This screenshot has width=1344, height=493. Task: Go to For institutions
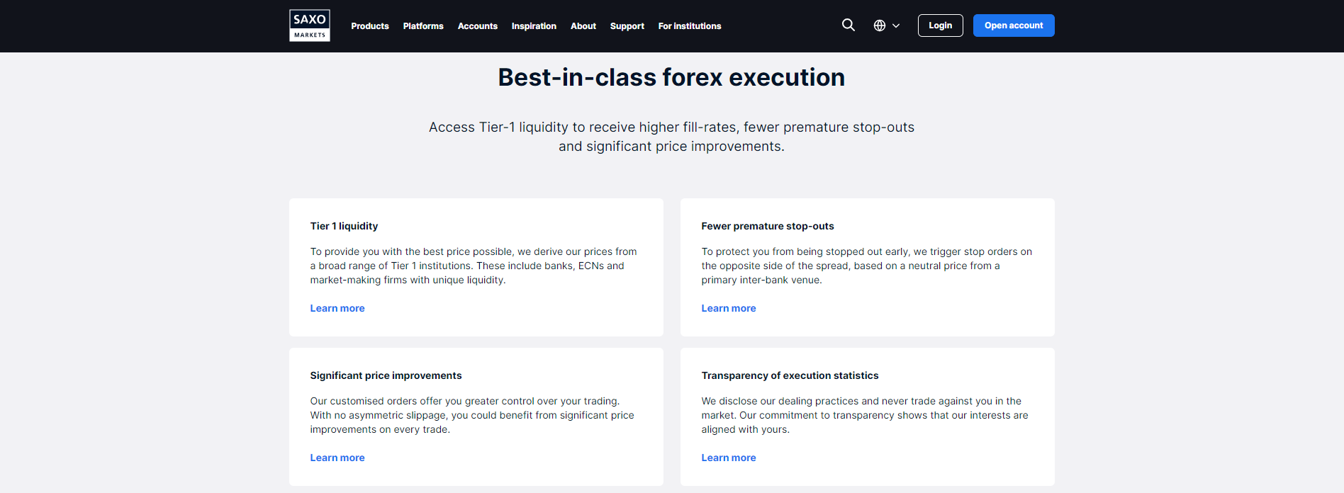coord(690,26)
